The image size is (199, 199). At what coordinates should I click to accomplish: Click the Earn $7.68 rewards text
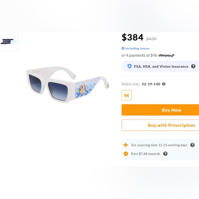point(145,154)
